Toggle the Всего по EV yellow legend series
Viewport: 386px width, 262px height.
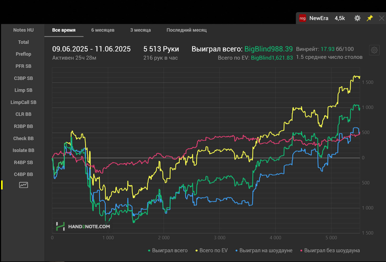pos(211,250)
